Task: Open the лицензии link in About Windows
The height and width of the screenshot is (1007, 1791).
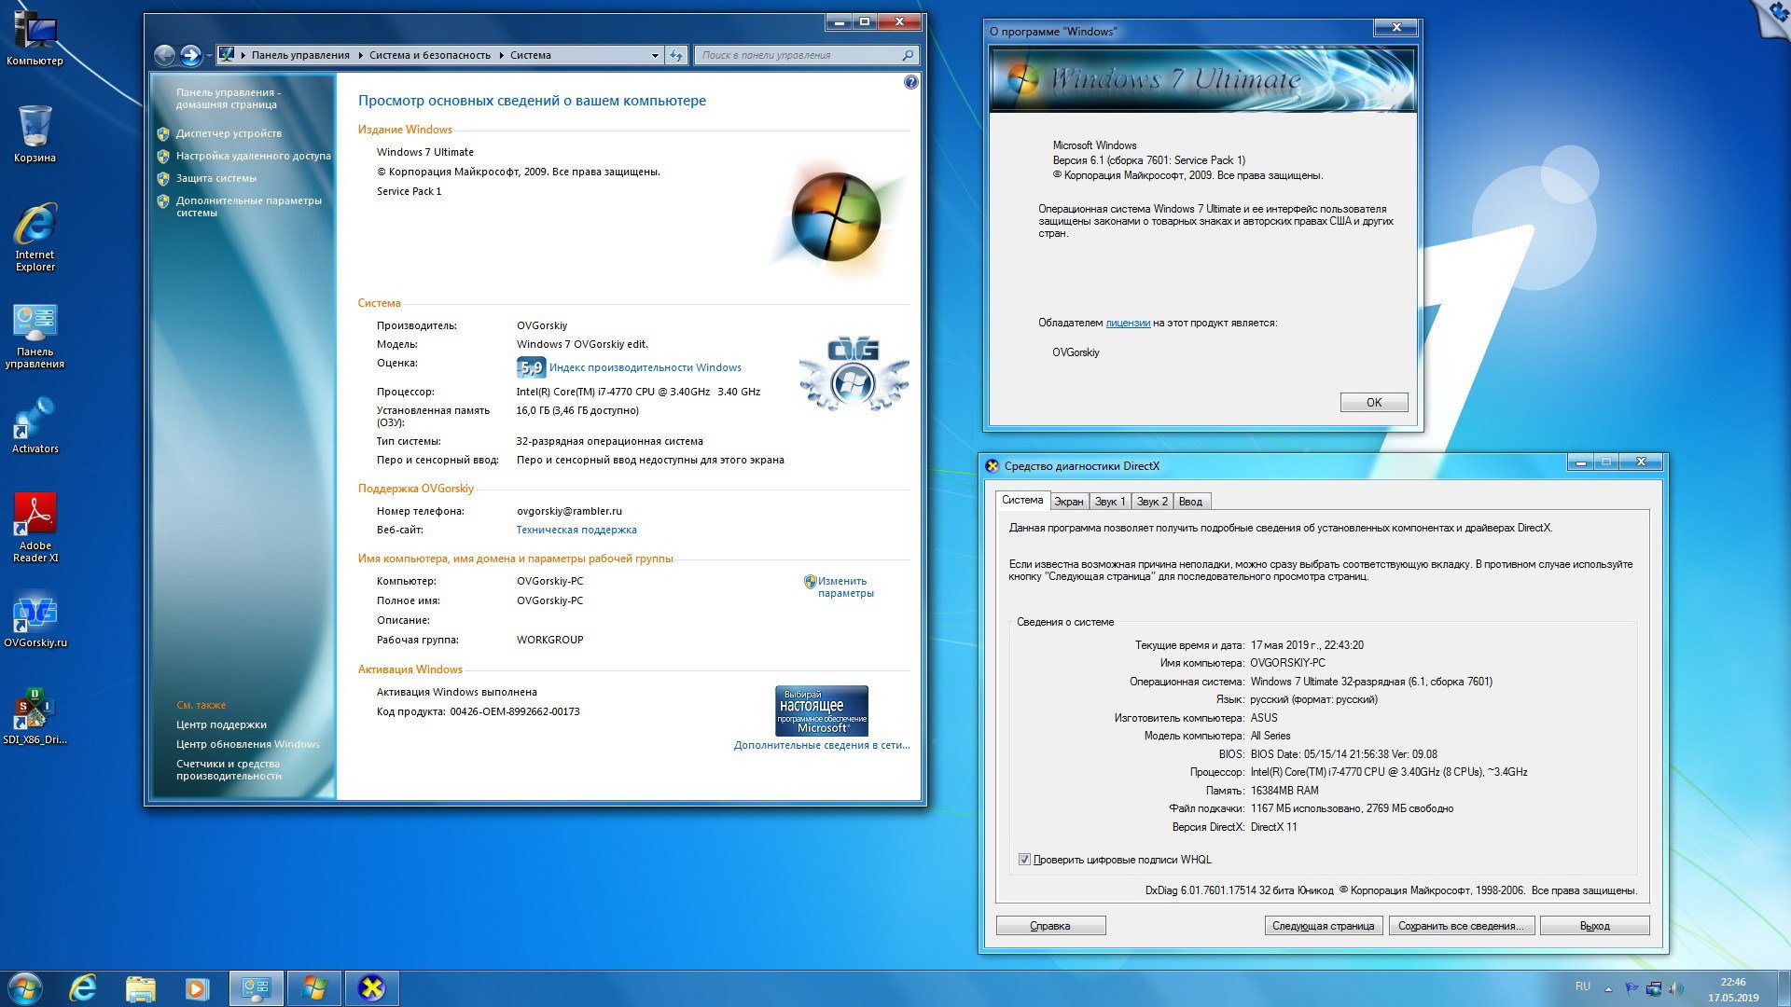Action: [1128, 323]
